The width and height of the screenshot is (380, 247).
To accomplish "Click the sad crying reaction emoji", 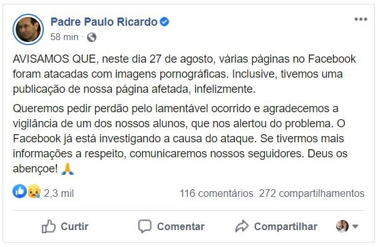I will click(34, 191).
